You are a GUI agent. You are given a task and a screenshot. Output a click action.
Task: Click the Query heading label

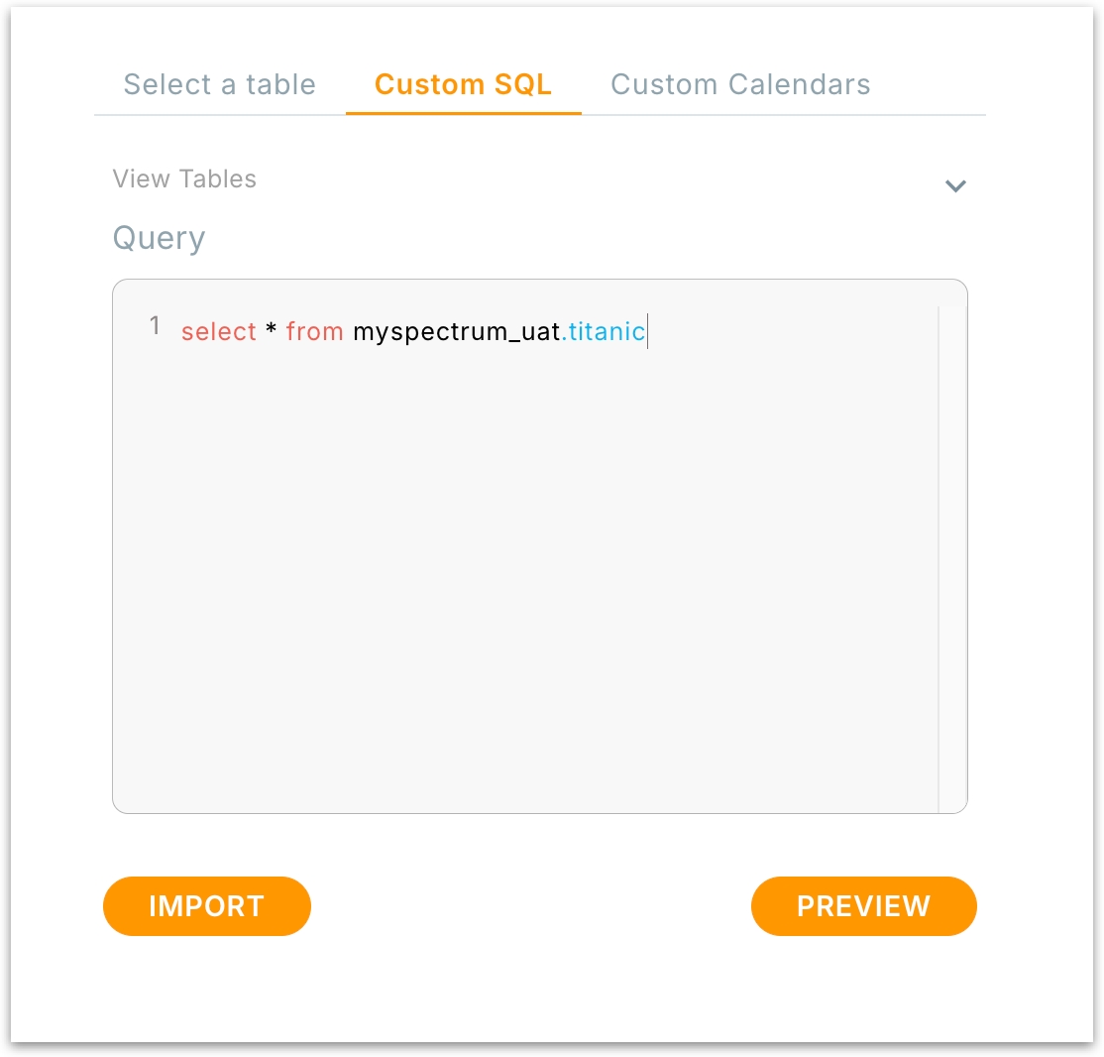pos(159,238)
